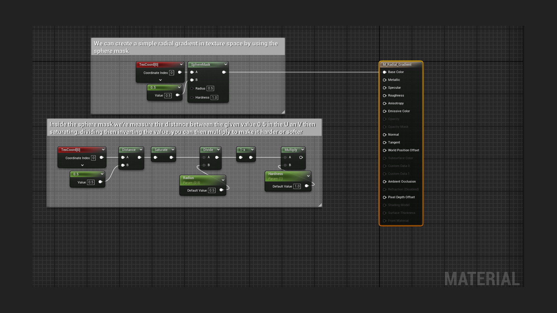Click the Hardness value field on SphereMask
The width and height of the screenshot is (557, 313).
click(x=214, y=98)
